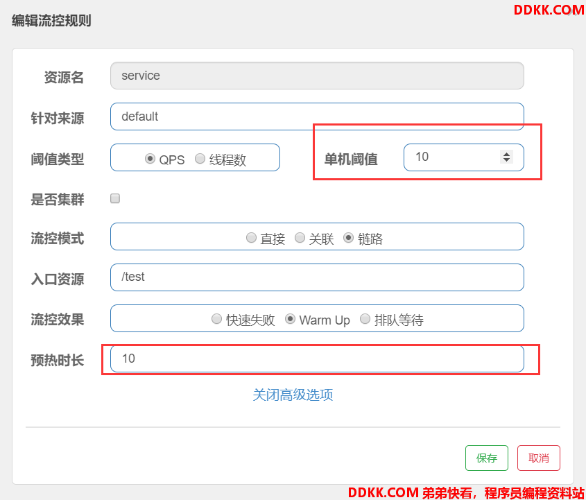Click the 单机阈值 number field
The image size is (586, 500).
tap(464, 157)
